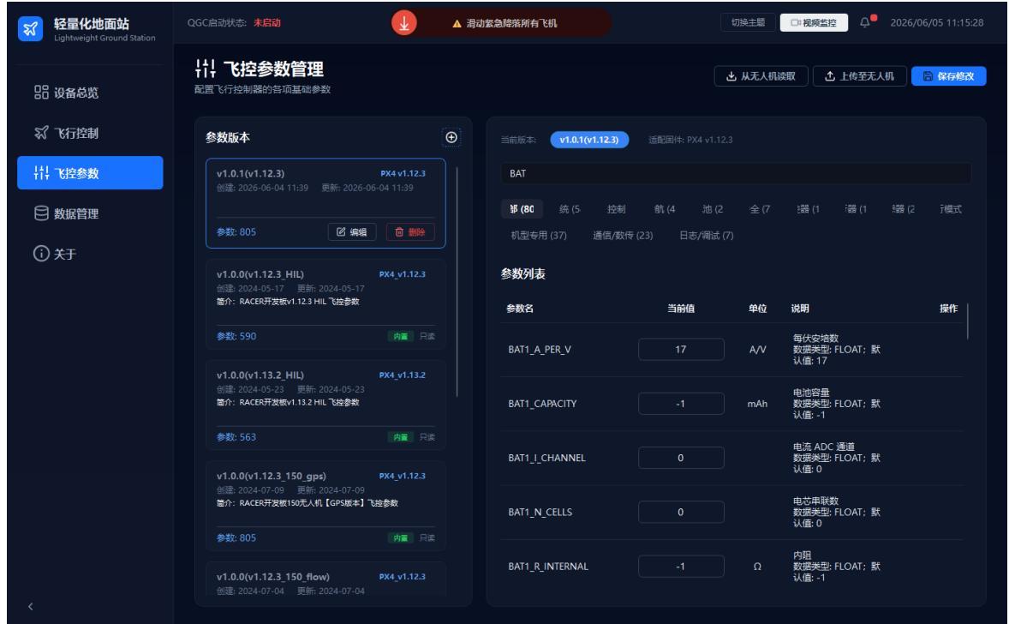Screen dimensions: 1009x624
Task: Click the 切换主题 button
Action: pyautogui.click(x=748, y=22)
